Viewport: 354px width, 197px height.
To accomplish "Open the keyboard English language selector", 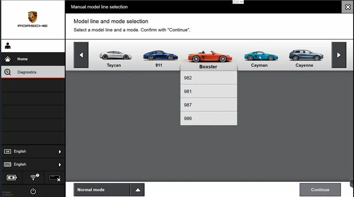I will coord(33,164).
